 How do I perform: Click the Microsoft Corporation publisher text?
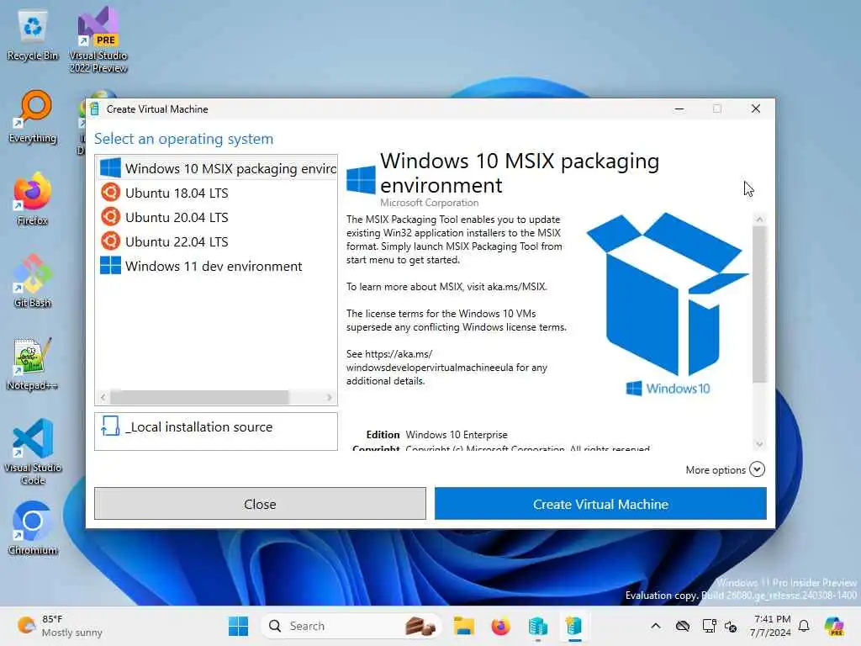click(x=430, y=203)
